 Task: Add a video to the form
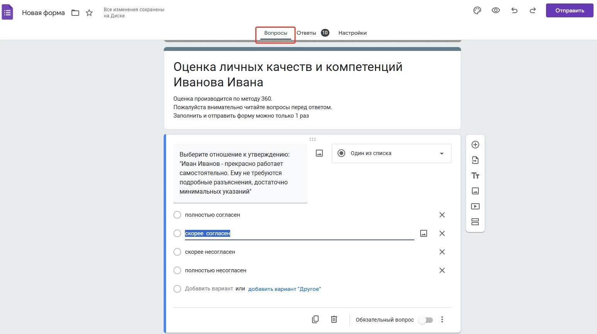475,206
